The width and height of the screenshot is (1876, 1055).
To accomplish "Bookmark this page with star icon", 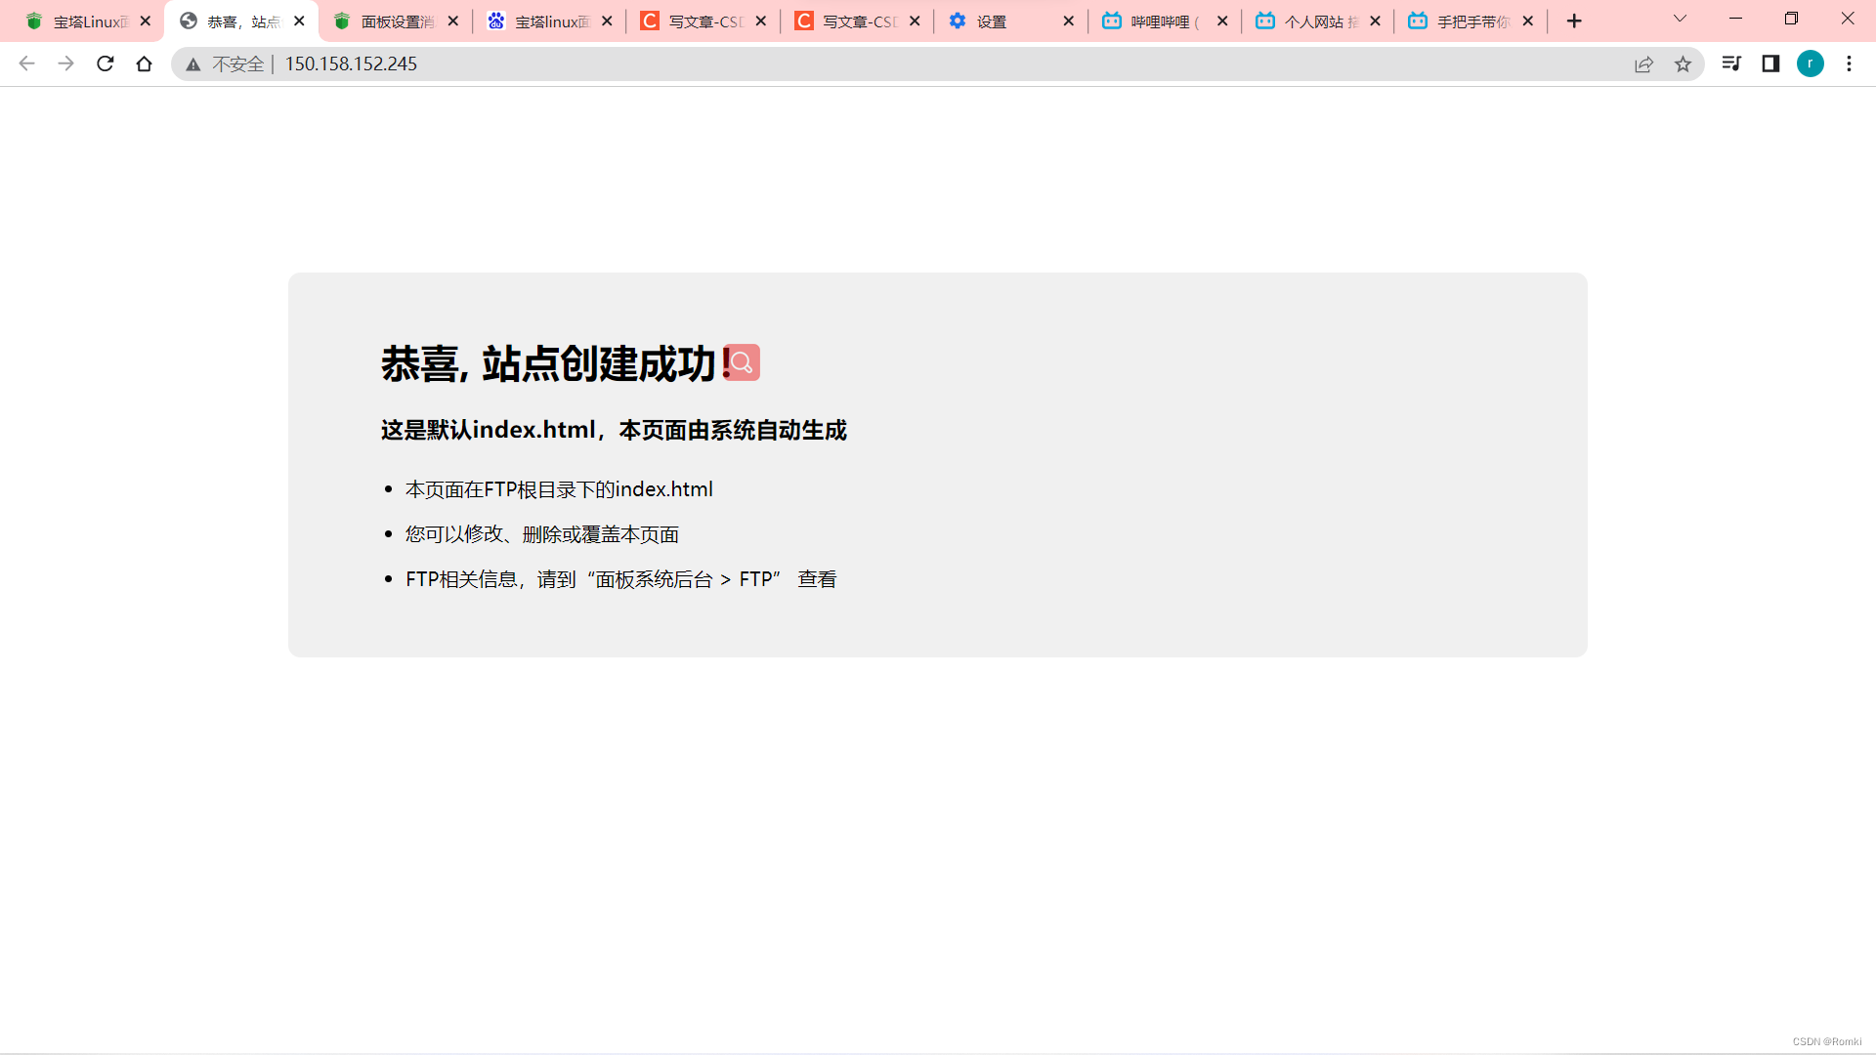I will tap(1683, 63).
